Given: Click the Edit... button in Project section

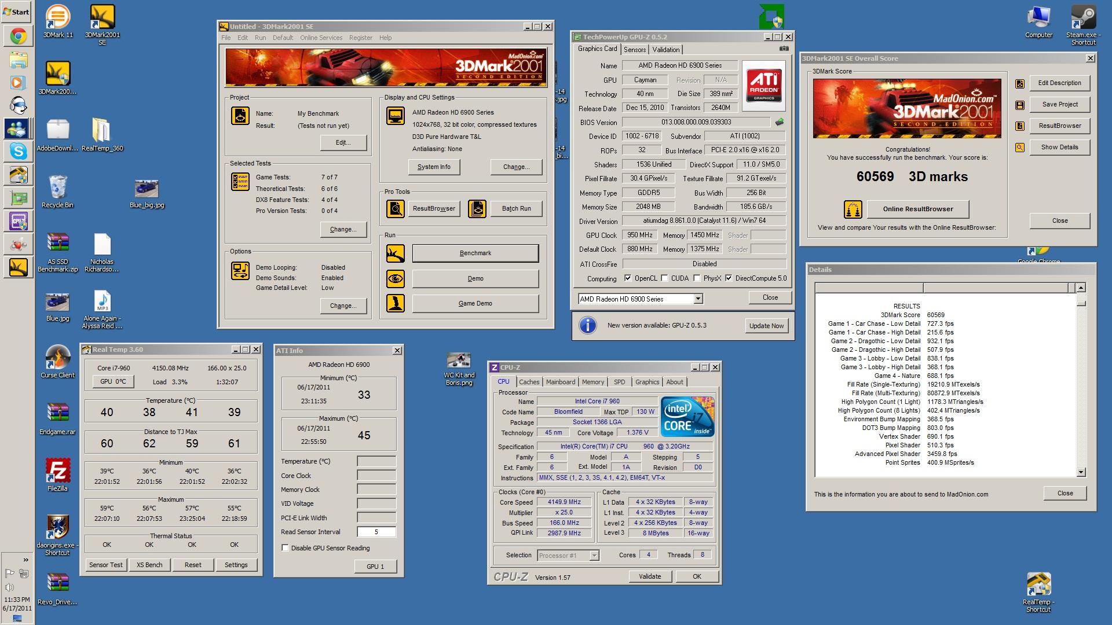Looking at the screenshot, I should 343,142.
